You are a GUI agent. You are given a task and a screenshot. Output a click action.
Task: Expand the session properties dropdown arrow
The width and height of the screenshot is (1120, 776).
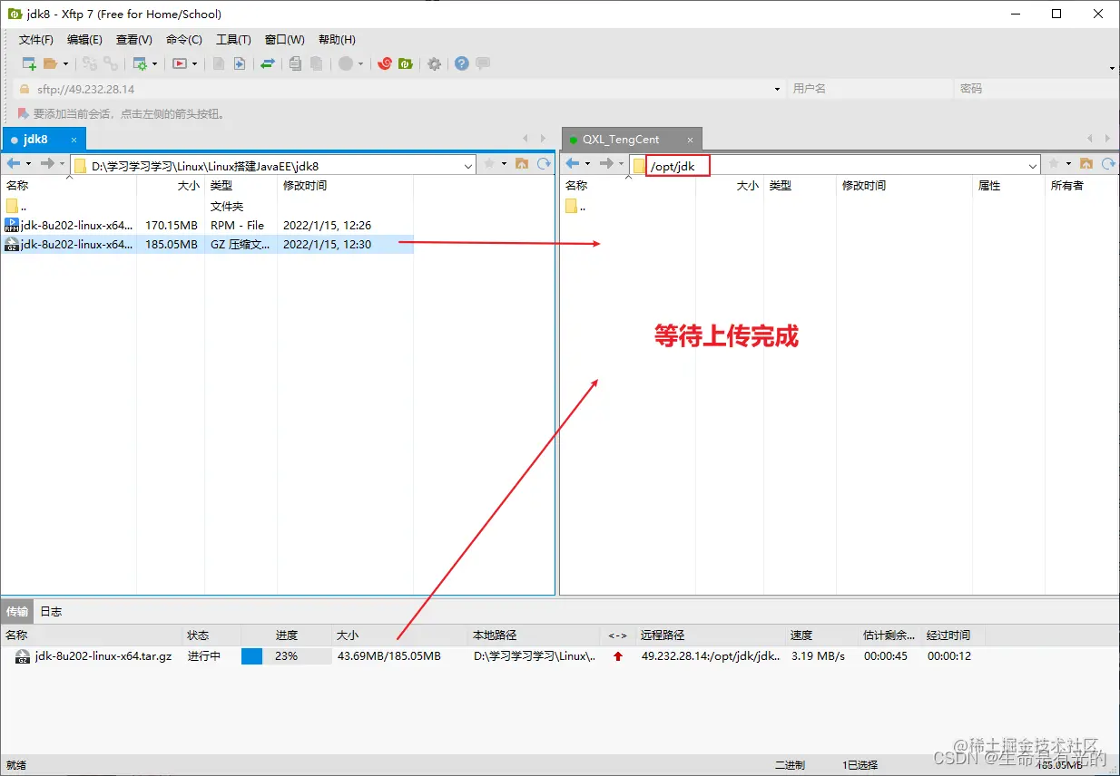point(154,63)
